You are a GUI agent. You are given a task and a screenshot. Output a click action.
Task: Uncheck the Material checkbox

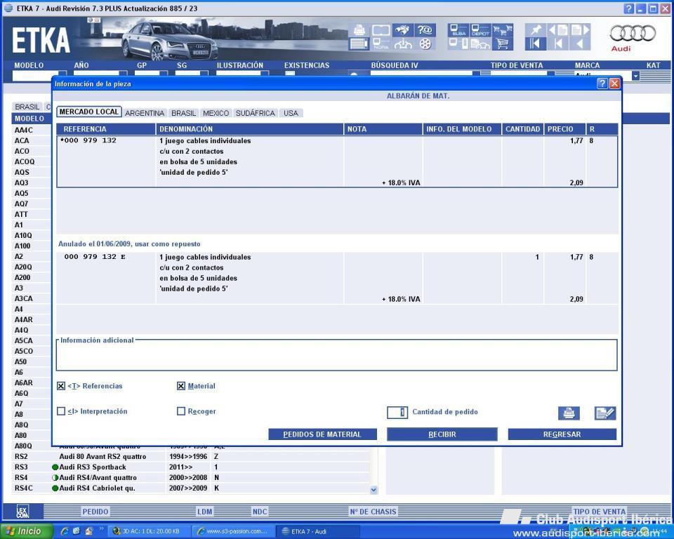pyautogui.click(x=181, y=386)
